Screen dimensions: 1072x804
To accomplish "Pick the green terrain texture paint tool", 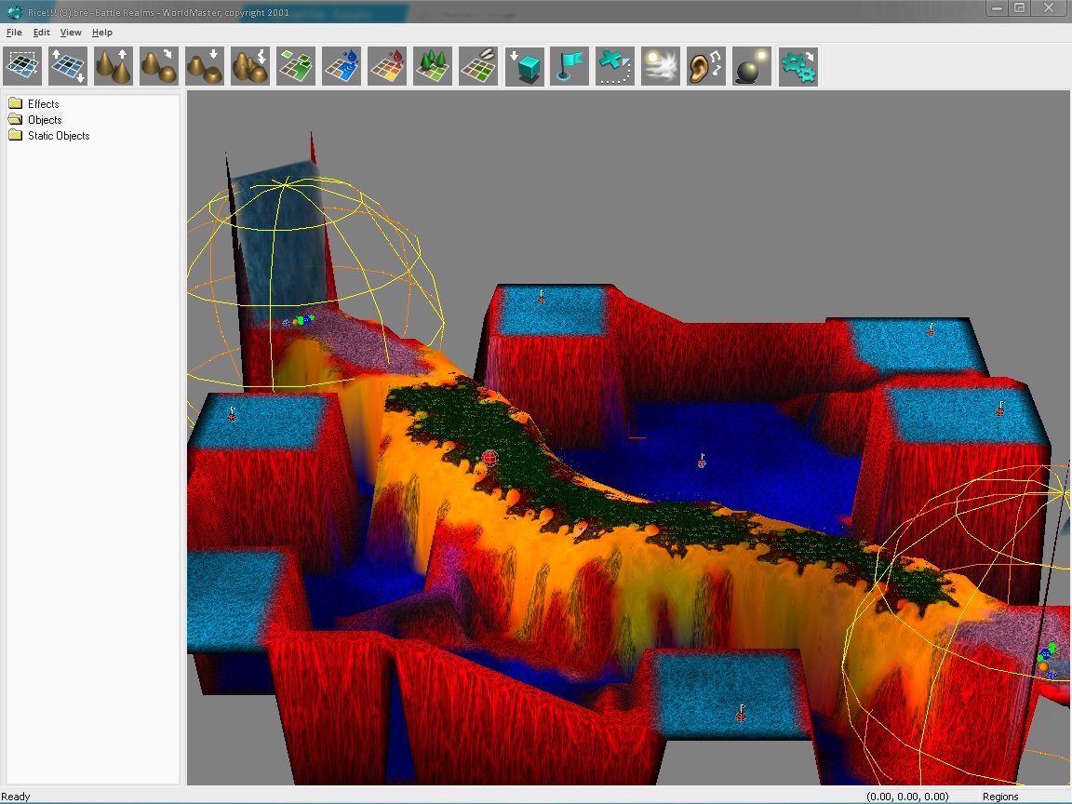I will [x=296, y=67].
